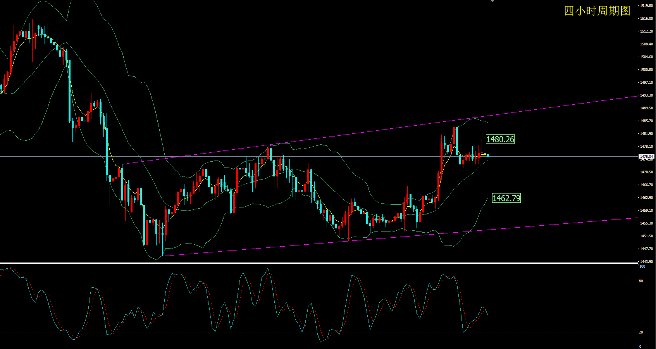Click the 1508.40 value on the price axis
The image size is (656, 349).
(646, 44)
